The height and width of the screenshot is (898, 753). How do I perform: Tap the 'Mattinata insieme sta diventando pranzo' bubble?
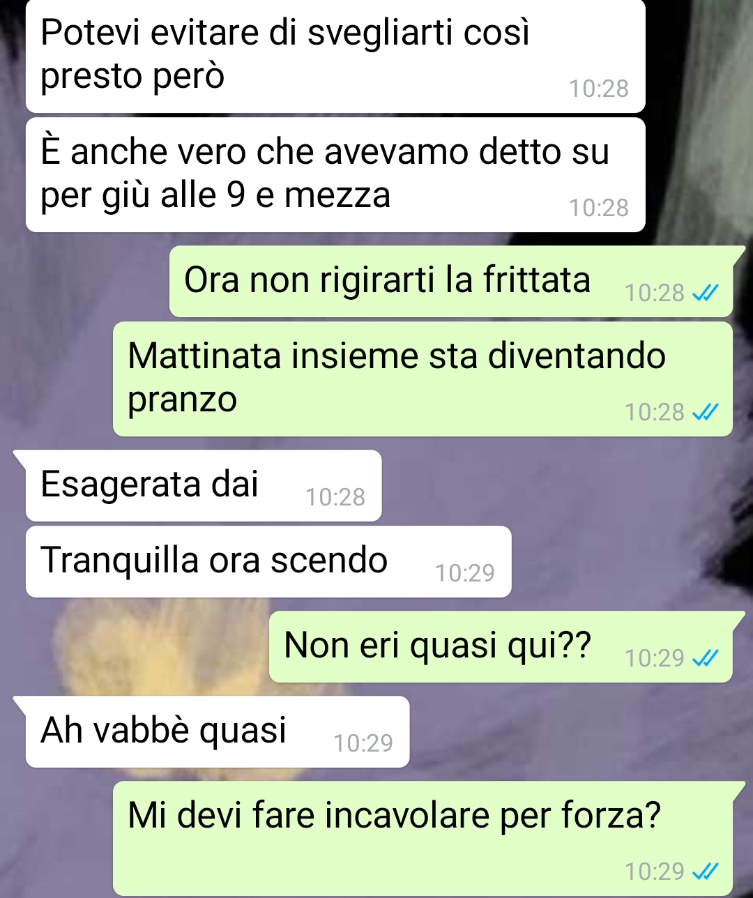[423, 379]
